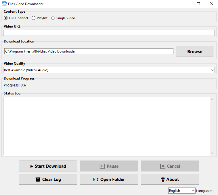Clear the status log
Image resolution: width=218 pixels, height=195 pixels.
click(48, 179)
